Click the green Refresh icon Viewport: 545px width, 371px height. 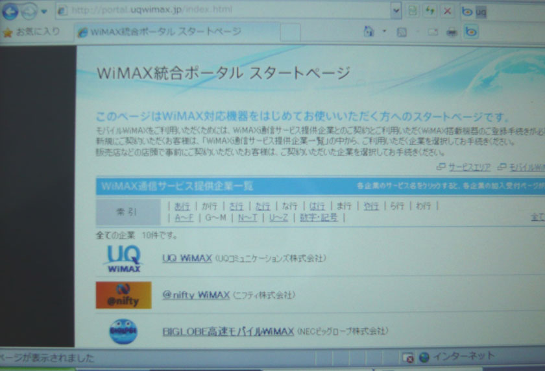(430, 11)
